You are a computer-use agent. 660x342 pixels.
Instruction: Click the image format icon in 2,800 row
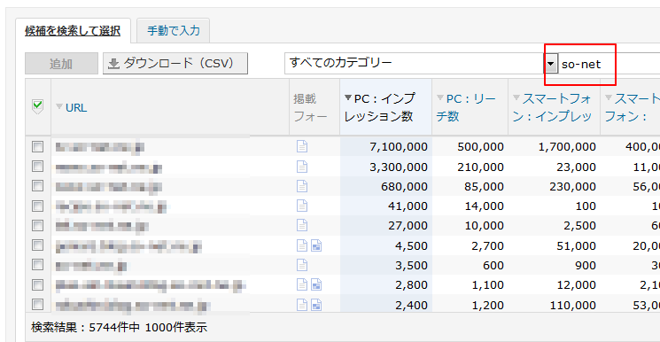[x=316, y=284]
